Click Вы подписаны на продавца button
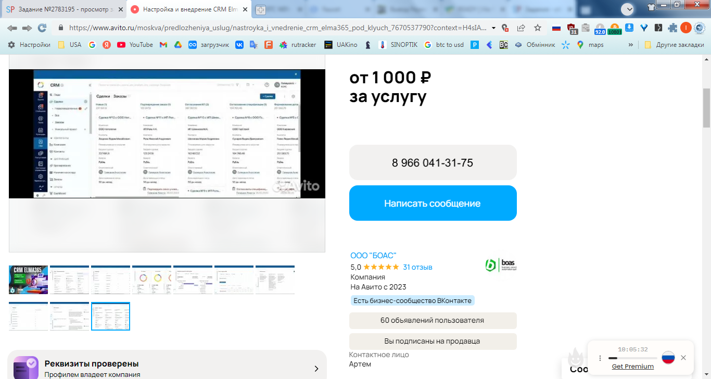Image resolution: width=711 pixels, height=379 pixels. [x=433, y=342]
